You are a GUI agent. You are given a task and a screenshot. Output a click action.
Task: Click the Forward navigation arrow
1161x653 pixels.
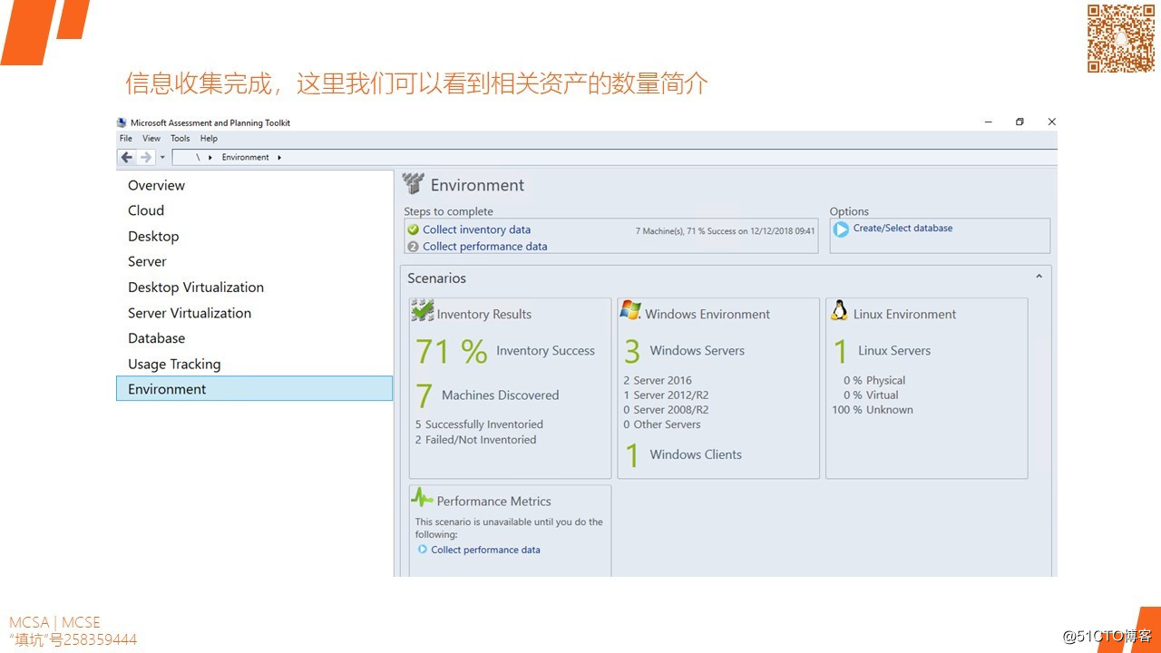(x=146, y=157)
